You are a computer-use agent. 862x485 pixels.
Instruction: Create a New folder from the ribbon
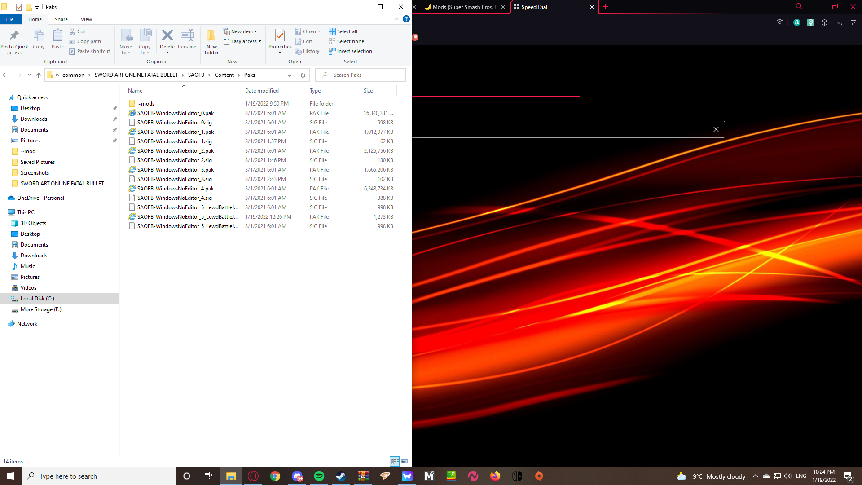click(x=211, y=42)
